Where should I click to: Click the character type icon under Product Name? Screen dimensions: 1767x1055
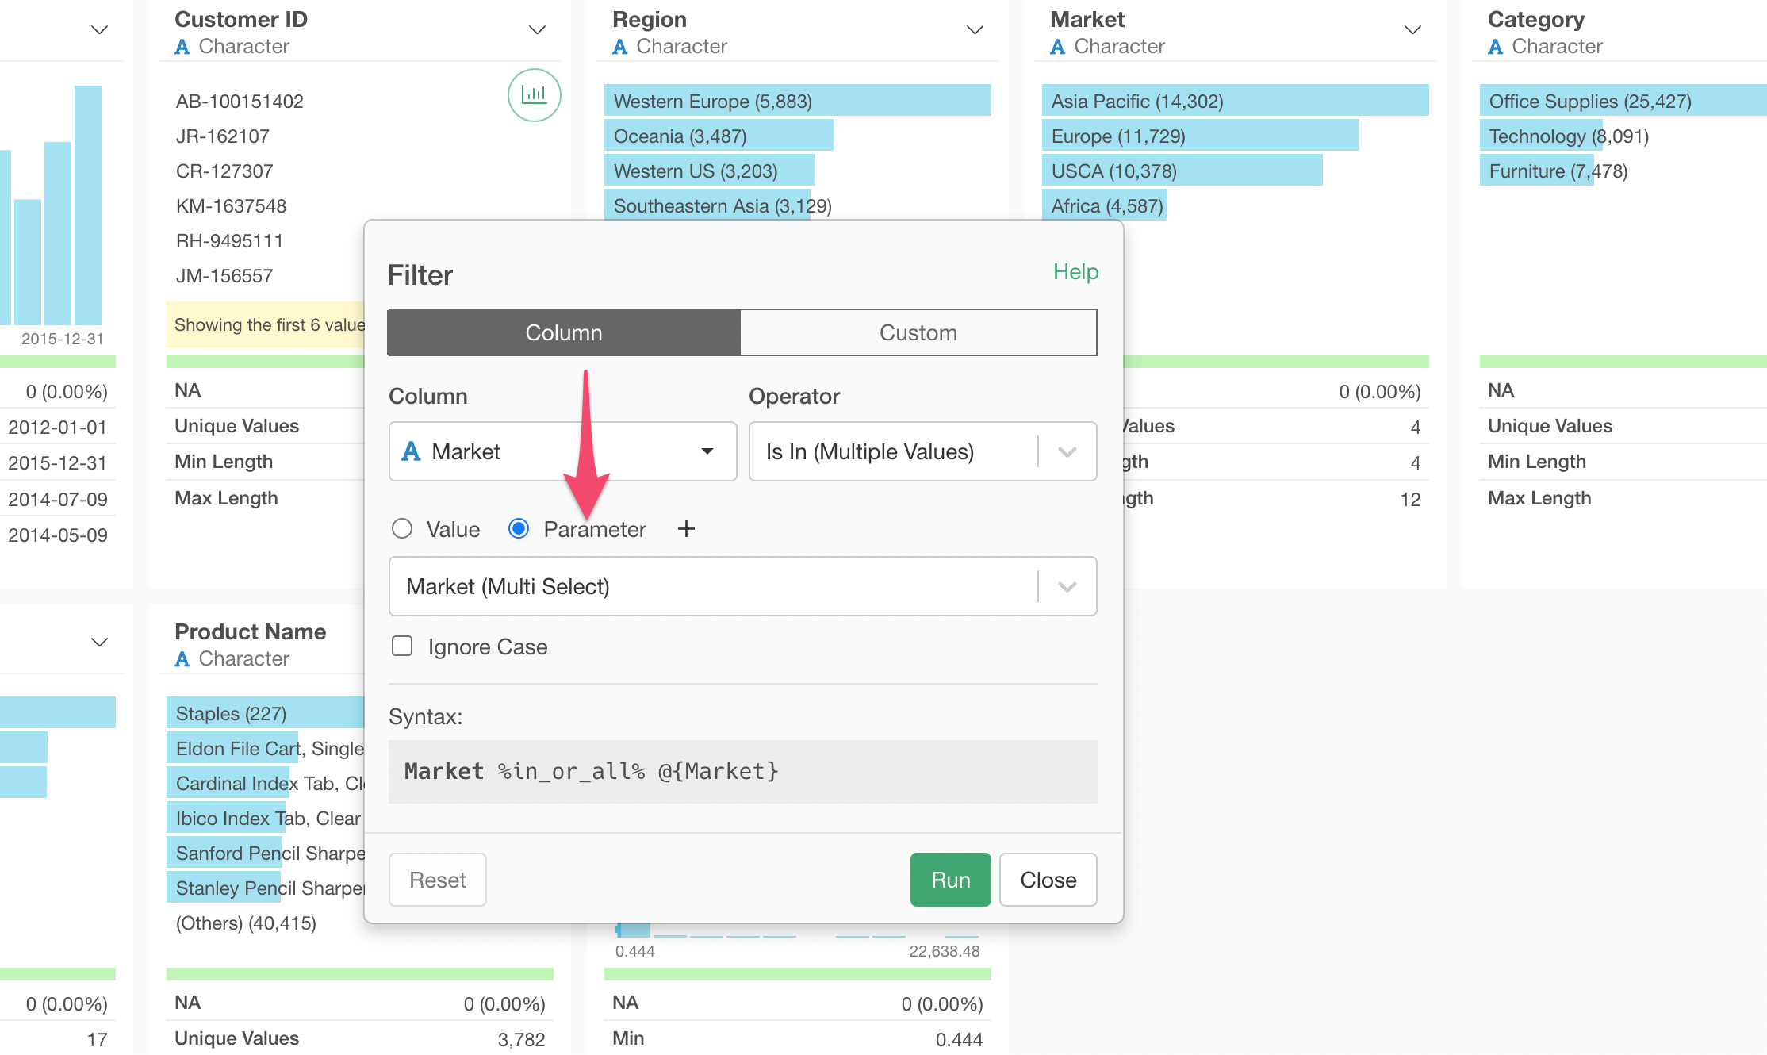[182, 659]
